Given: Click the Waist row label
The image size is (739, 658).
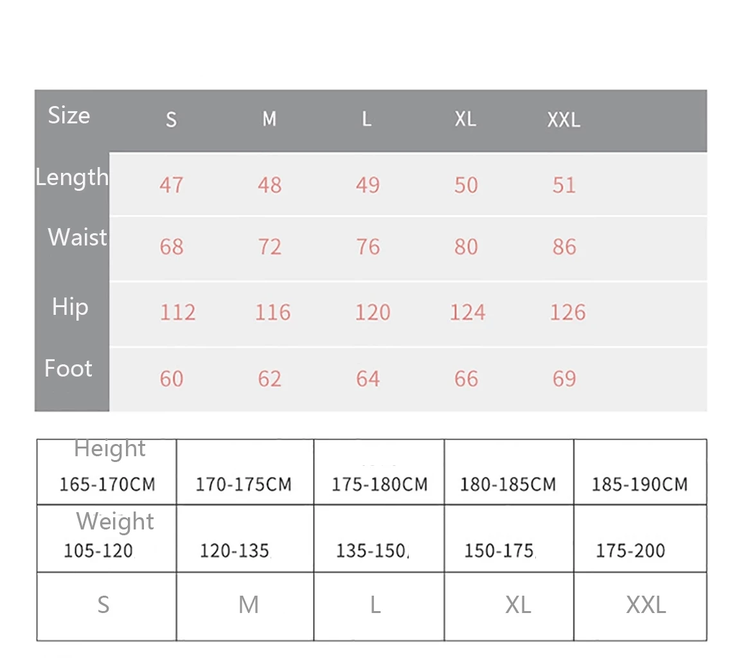Looking at the screenshot, I should (x=77, y=238).
